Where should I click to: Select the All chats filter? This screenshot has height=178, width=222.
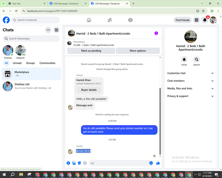(6, 63)
